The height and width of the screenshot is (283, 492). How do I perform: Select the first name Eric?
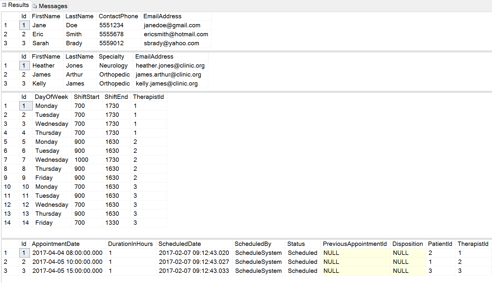(47, 34)
